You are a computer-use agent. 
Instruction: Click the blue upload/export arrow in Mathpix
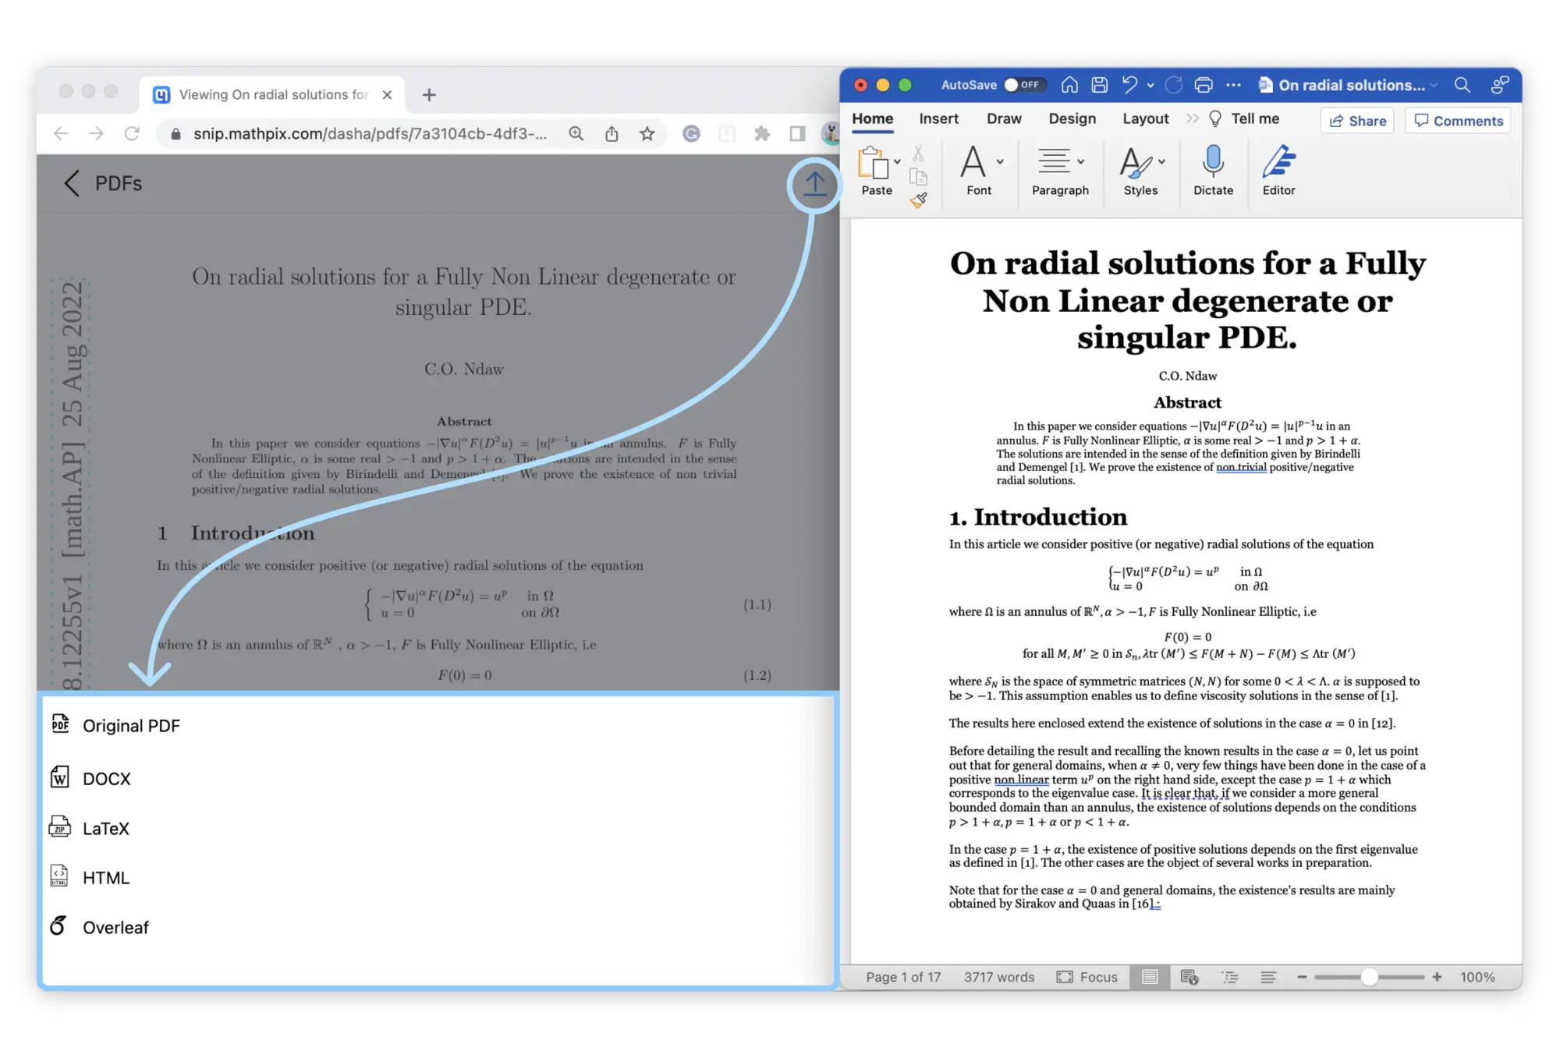click(x=814, y=183)
